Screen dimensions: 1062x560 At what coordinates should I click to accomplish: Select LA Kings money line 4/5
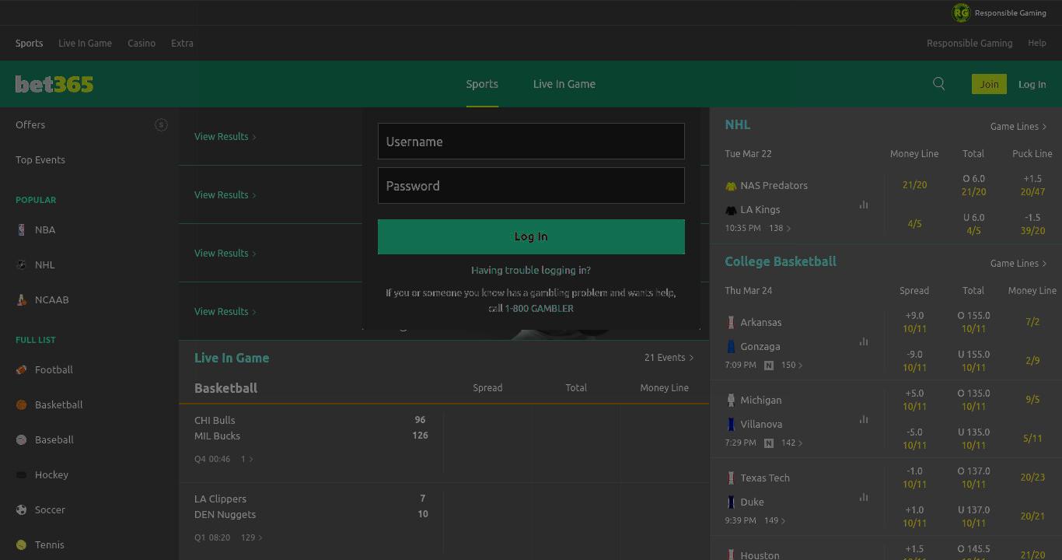[x=914, y=224]
